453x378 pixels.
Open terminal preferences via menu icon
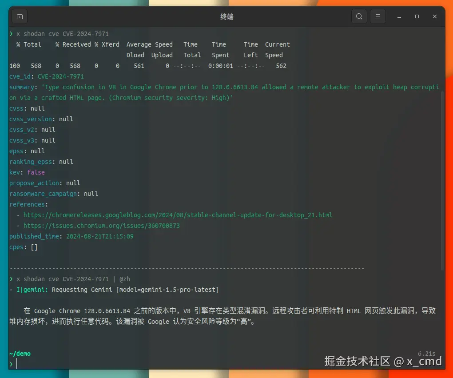click(x=378, y=16)
